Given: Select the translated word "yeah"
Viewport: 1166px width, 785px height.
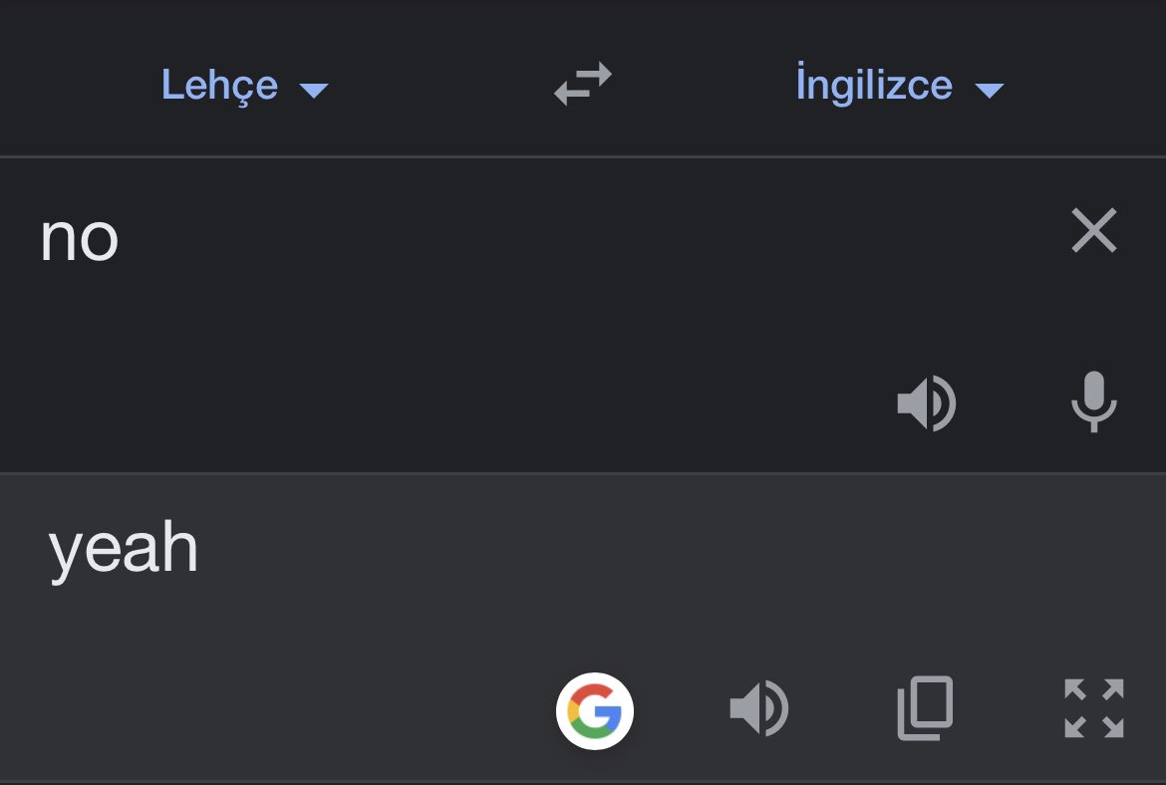Looking at the screenshot, I should tap(124, 550).
